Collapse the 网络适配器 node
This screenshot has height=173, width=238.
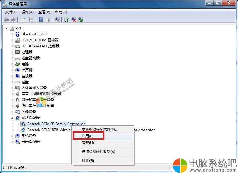[x=13, y=118]
